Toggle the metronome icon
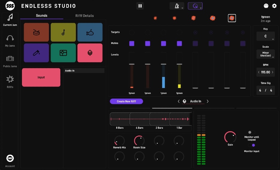This screenshot has height=170, width=280. [x=176, y=6]
